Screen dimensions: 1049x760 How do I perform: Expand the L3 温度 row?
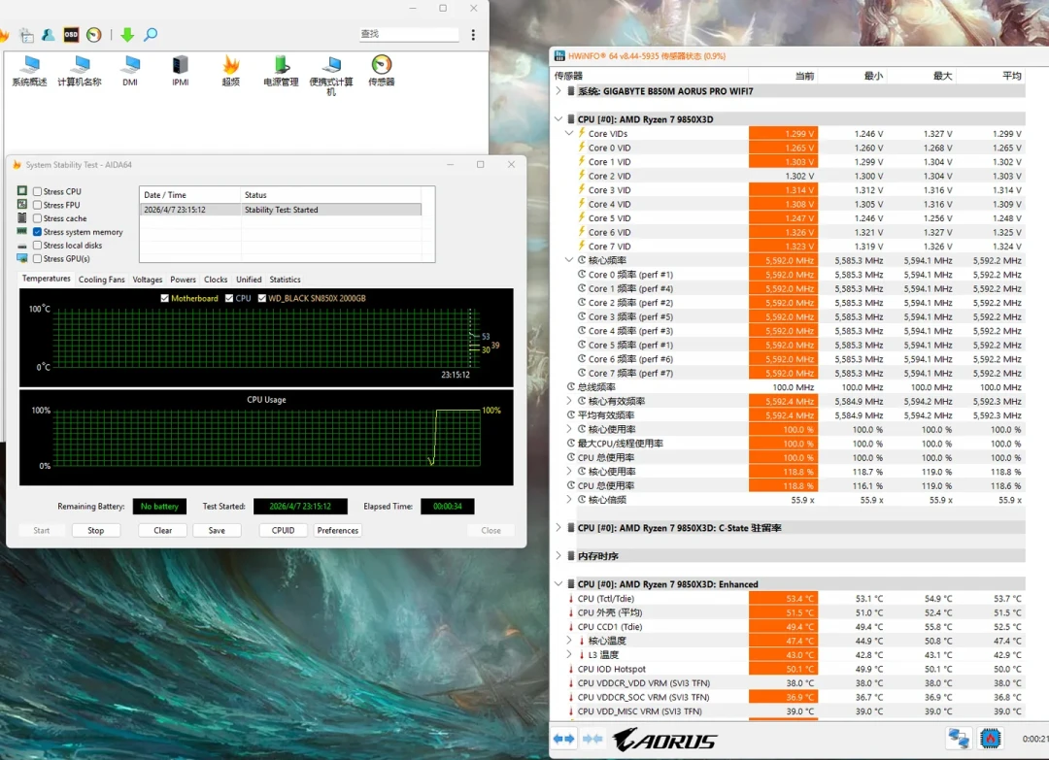569,654
